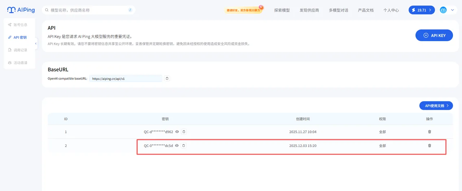Copy the baseURL with copy icon
Screen dimensions: 462x191
click(x=167, y=78)
